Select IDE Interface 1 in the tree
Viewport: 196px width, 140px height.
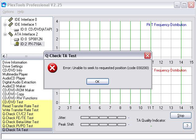25,24
